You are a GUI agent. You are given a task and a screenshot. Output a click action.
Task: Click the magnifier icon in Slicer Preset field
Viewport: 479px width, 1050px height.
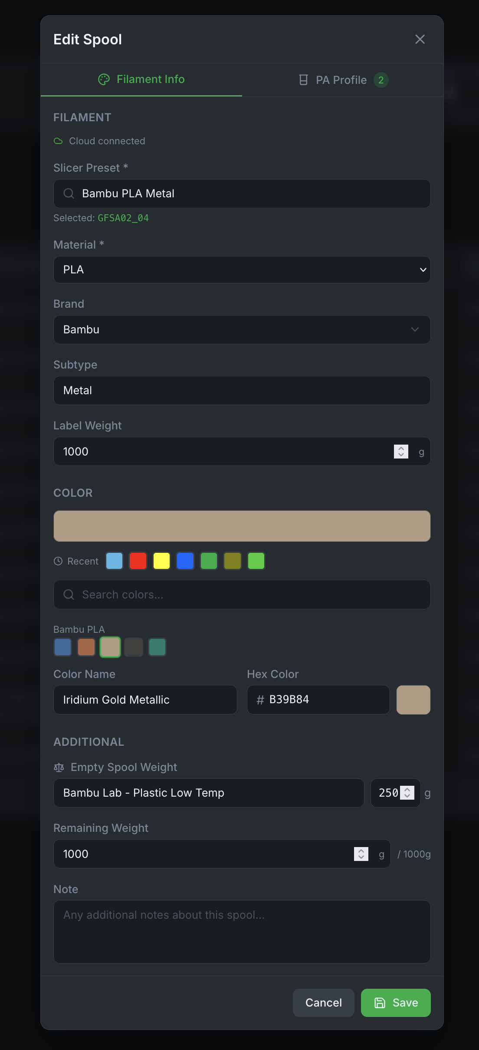pos(69,193)
